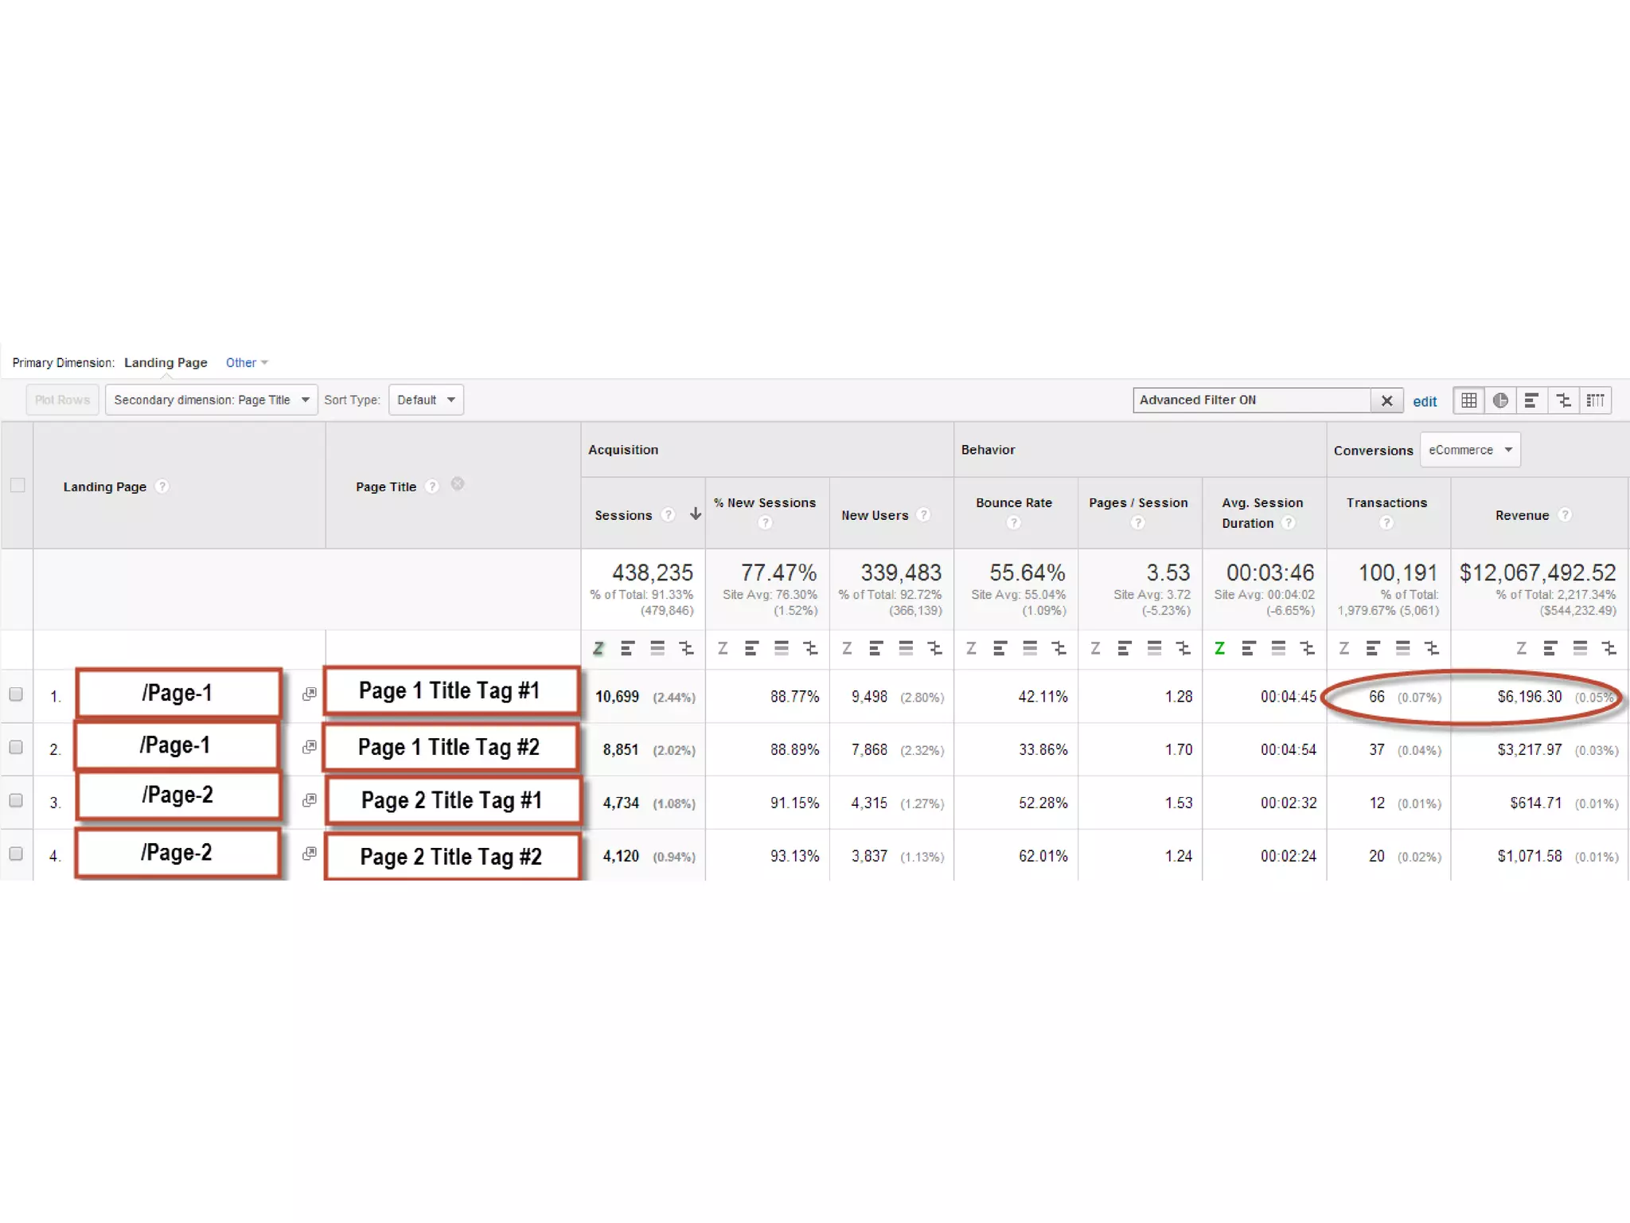Remove Page Title secondary dimension

pos(458,484)
